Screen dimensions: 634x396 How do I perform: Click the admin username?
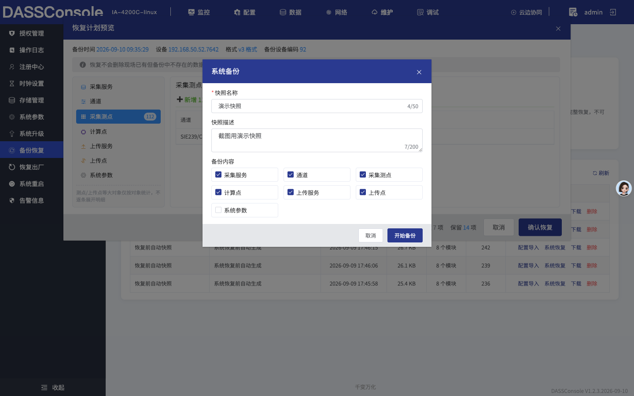pos(593,12)
